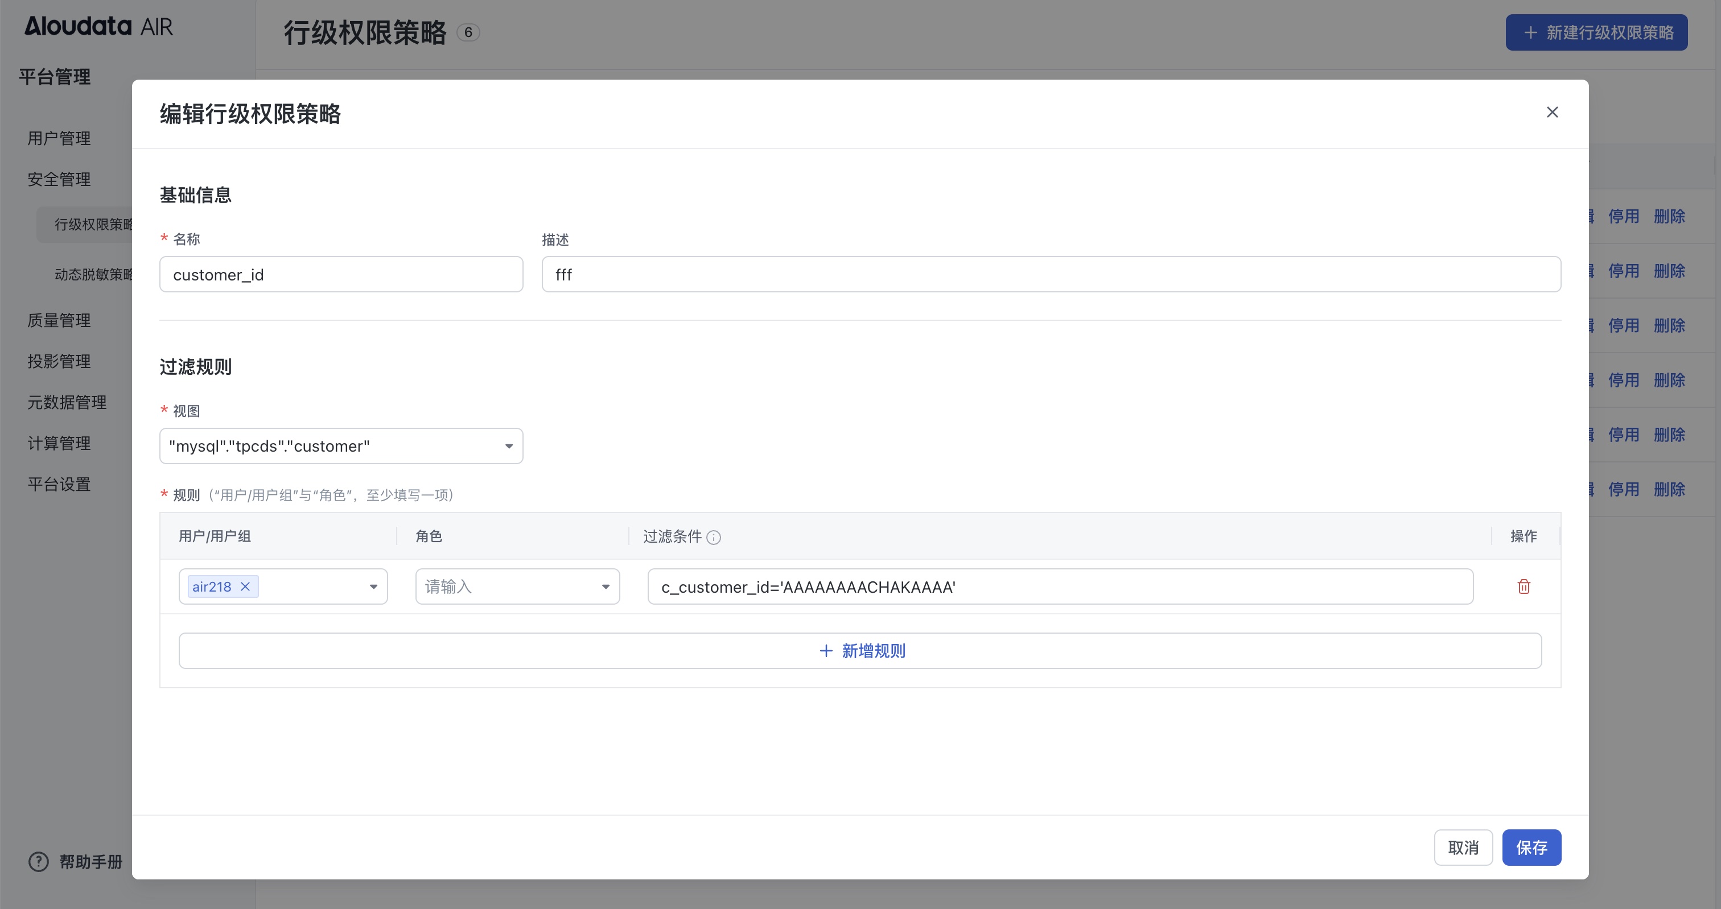
Task: Click 停用 in the last table row
Action: [x=1624, y=490]
